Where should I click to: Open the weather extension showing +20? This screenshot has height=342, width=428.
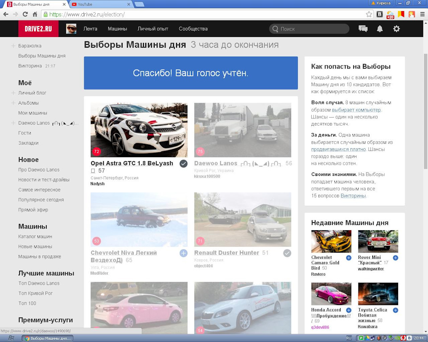coord(390,14)
